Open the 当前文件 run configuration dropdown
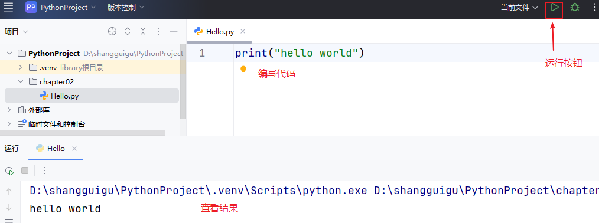This screenshot has width=599, height=223. 519,7
